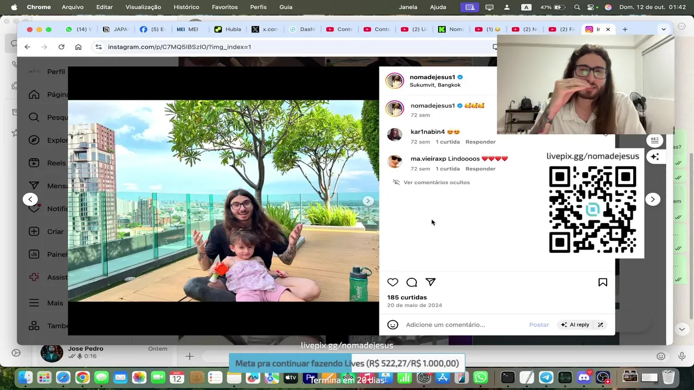Like the post with the heart icon
This screenshot has width=694, height=390.
tap(393, 282)
